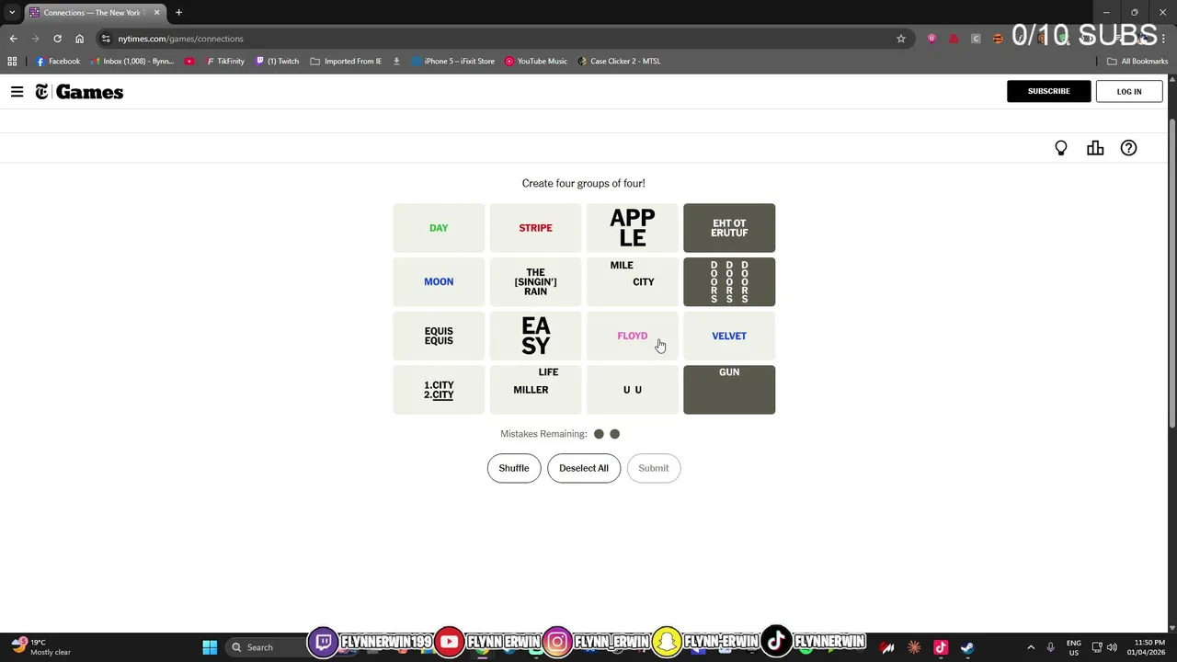Screen dimensions: 1177x662
Task: Select the U U tile
Action: [633, 390]
